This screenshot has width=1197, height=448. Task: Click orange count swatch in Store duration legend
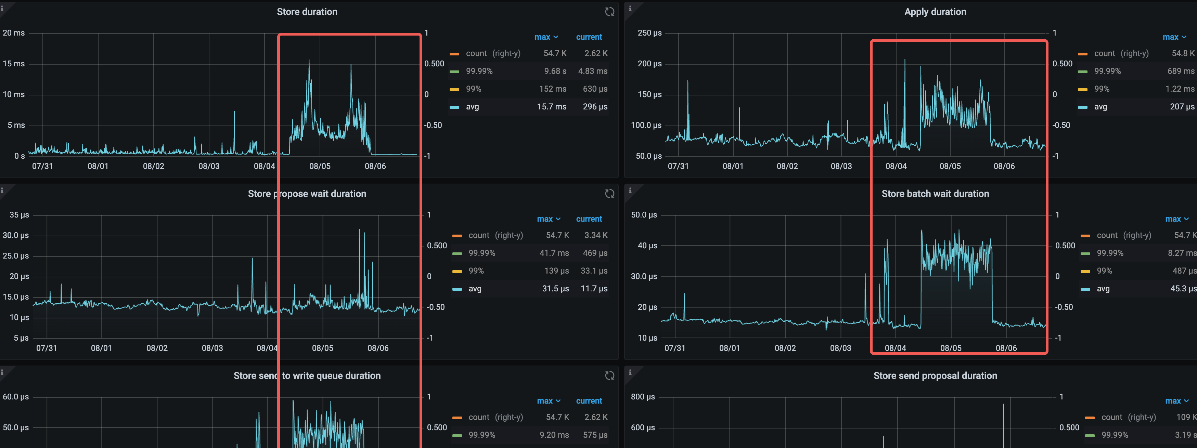tap(454, 54)
